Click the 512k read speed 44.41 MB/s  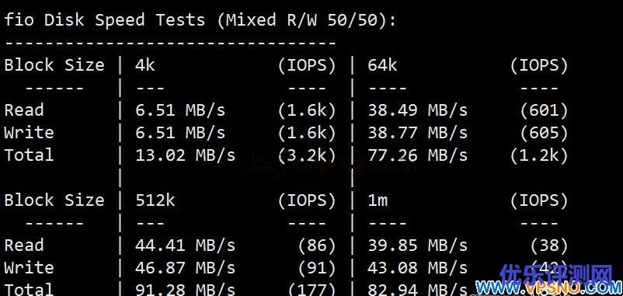pos(185,246)
